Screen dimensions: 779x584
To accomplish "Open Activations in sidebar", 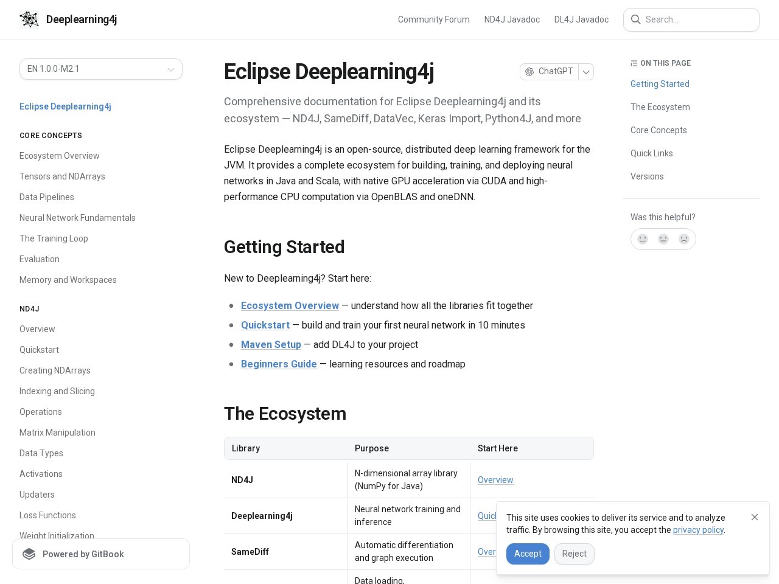I will 41,474.
